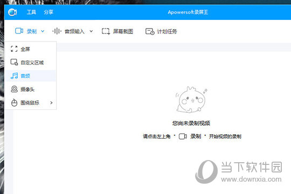Click the Apowersoft app logo icon
Screen dimensions: 291x194
point(12,12)
